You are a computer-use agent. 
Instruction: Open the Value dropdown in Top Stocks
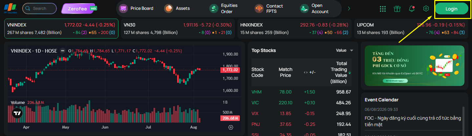coord(344,50)
